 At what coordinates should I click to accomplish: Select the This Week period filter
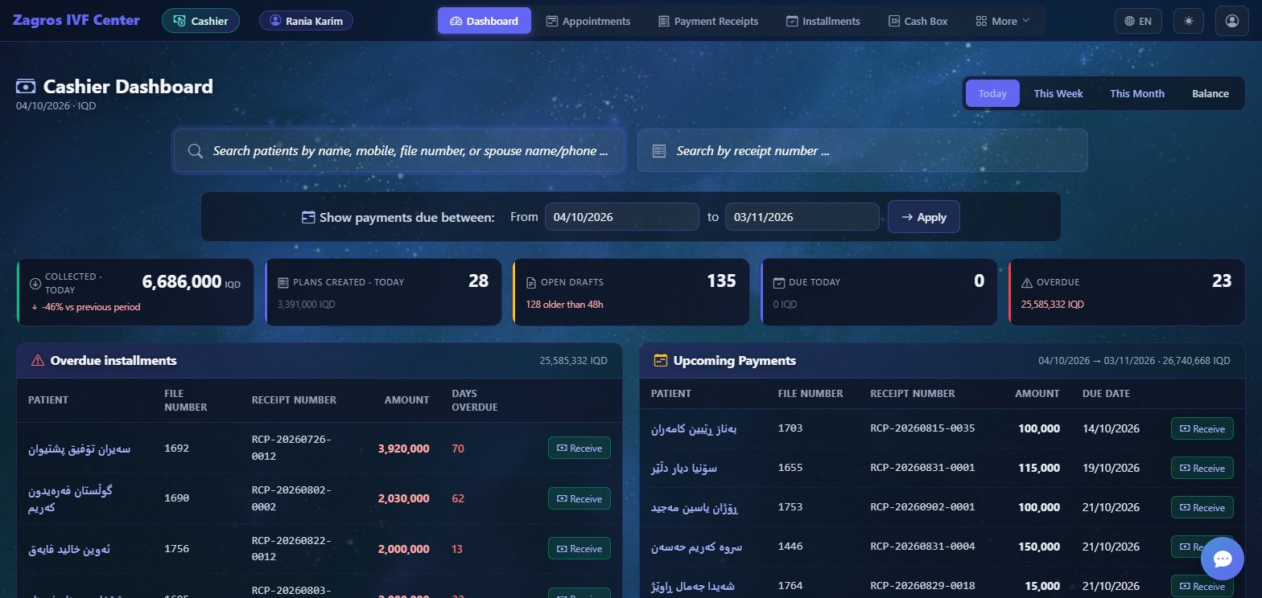point(1058,93)
